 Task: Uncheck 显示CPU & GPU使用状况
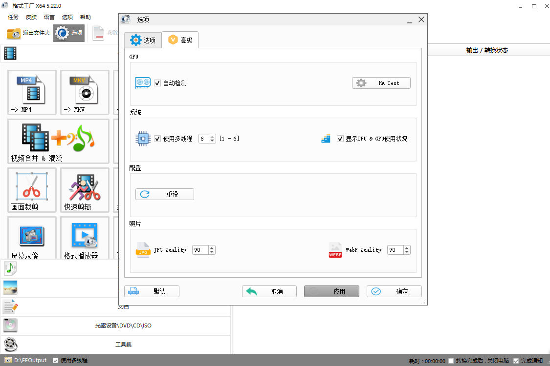pos(340,139)
